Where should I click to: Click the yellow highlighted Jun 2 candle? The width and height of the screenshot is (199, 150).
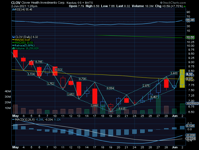[182, 79]
